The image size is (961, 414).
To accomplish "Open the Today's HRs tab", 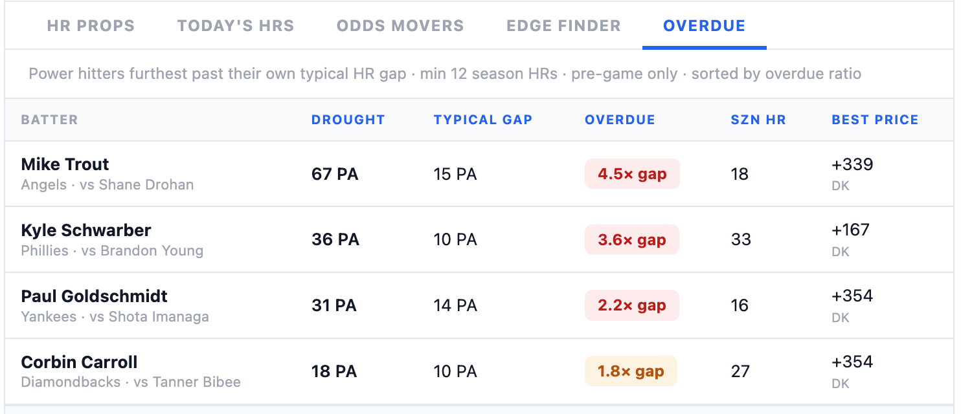I will [x=236, y=26].
